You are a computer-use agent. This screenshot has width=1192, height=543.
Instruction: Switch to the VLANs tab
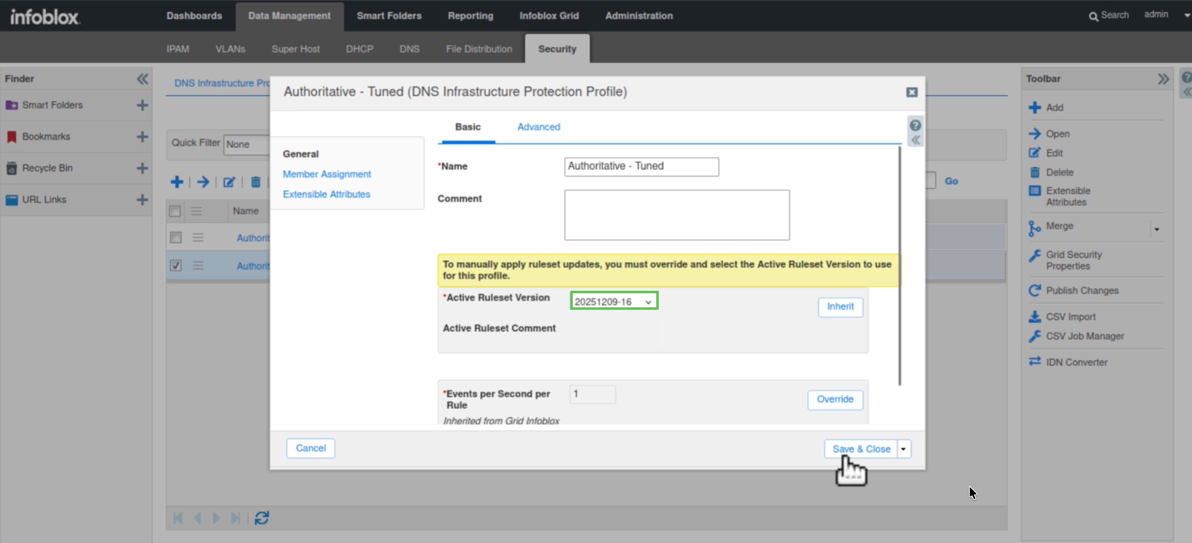pyautogui.click(x=230, y=49)
